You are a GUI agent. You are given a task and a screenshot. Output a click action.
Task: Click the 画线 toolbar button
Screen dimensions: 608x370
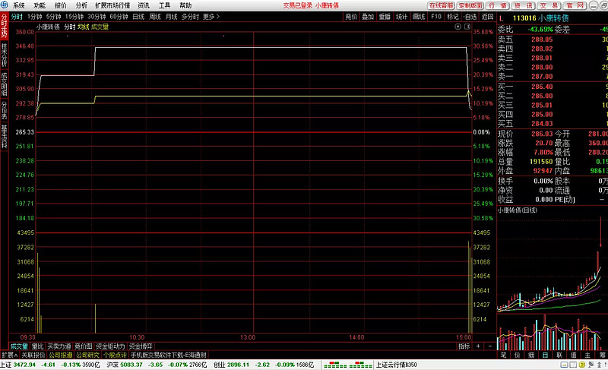419,17
